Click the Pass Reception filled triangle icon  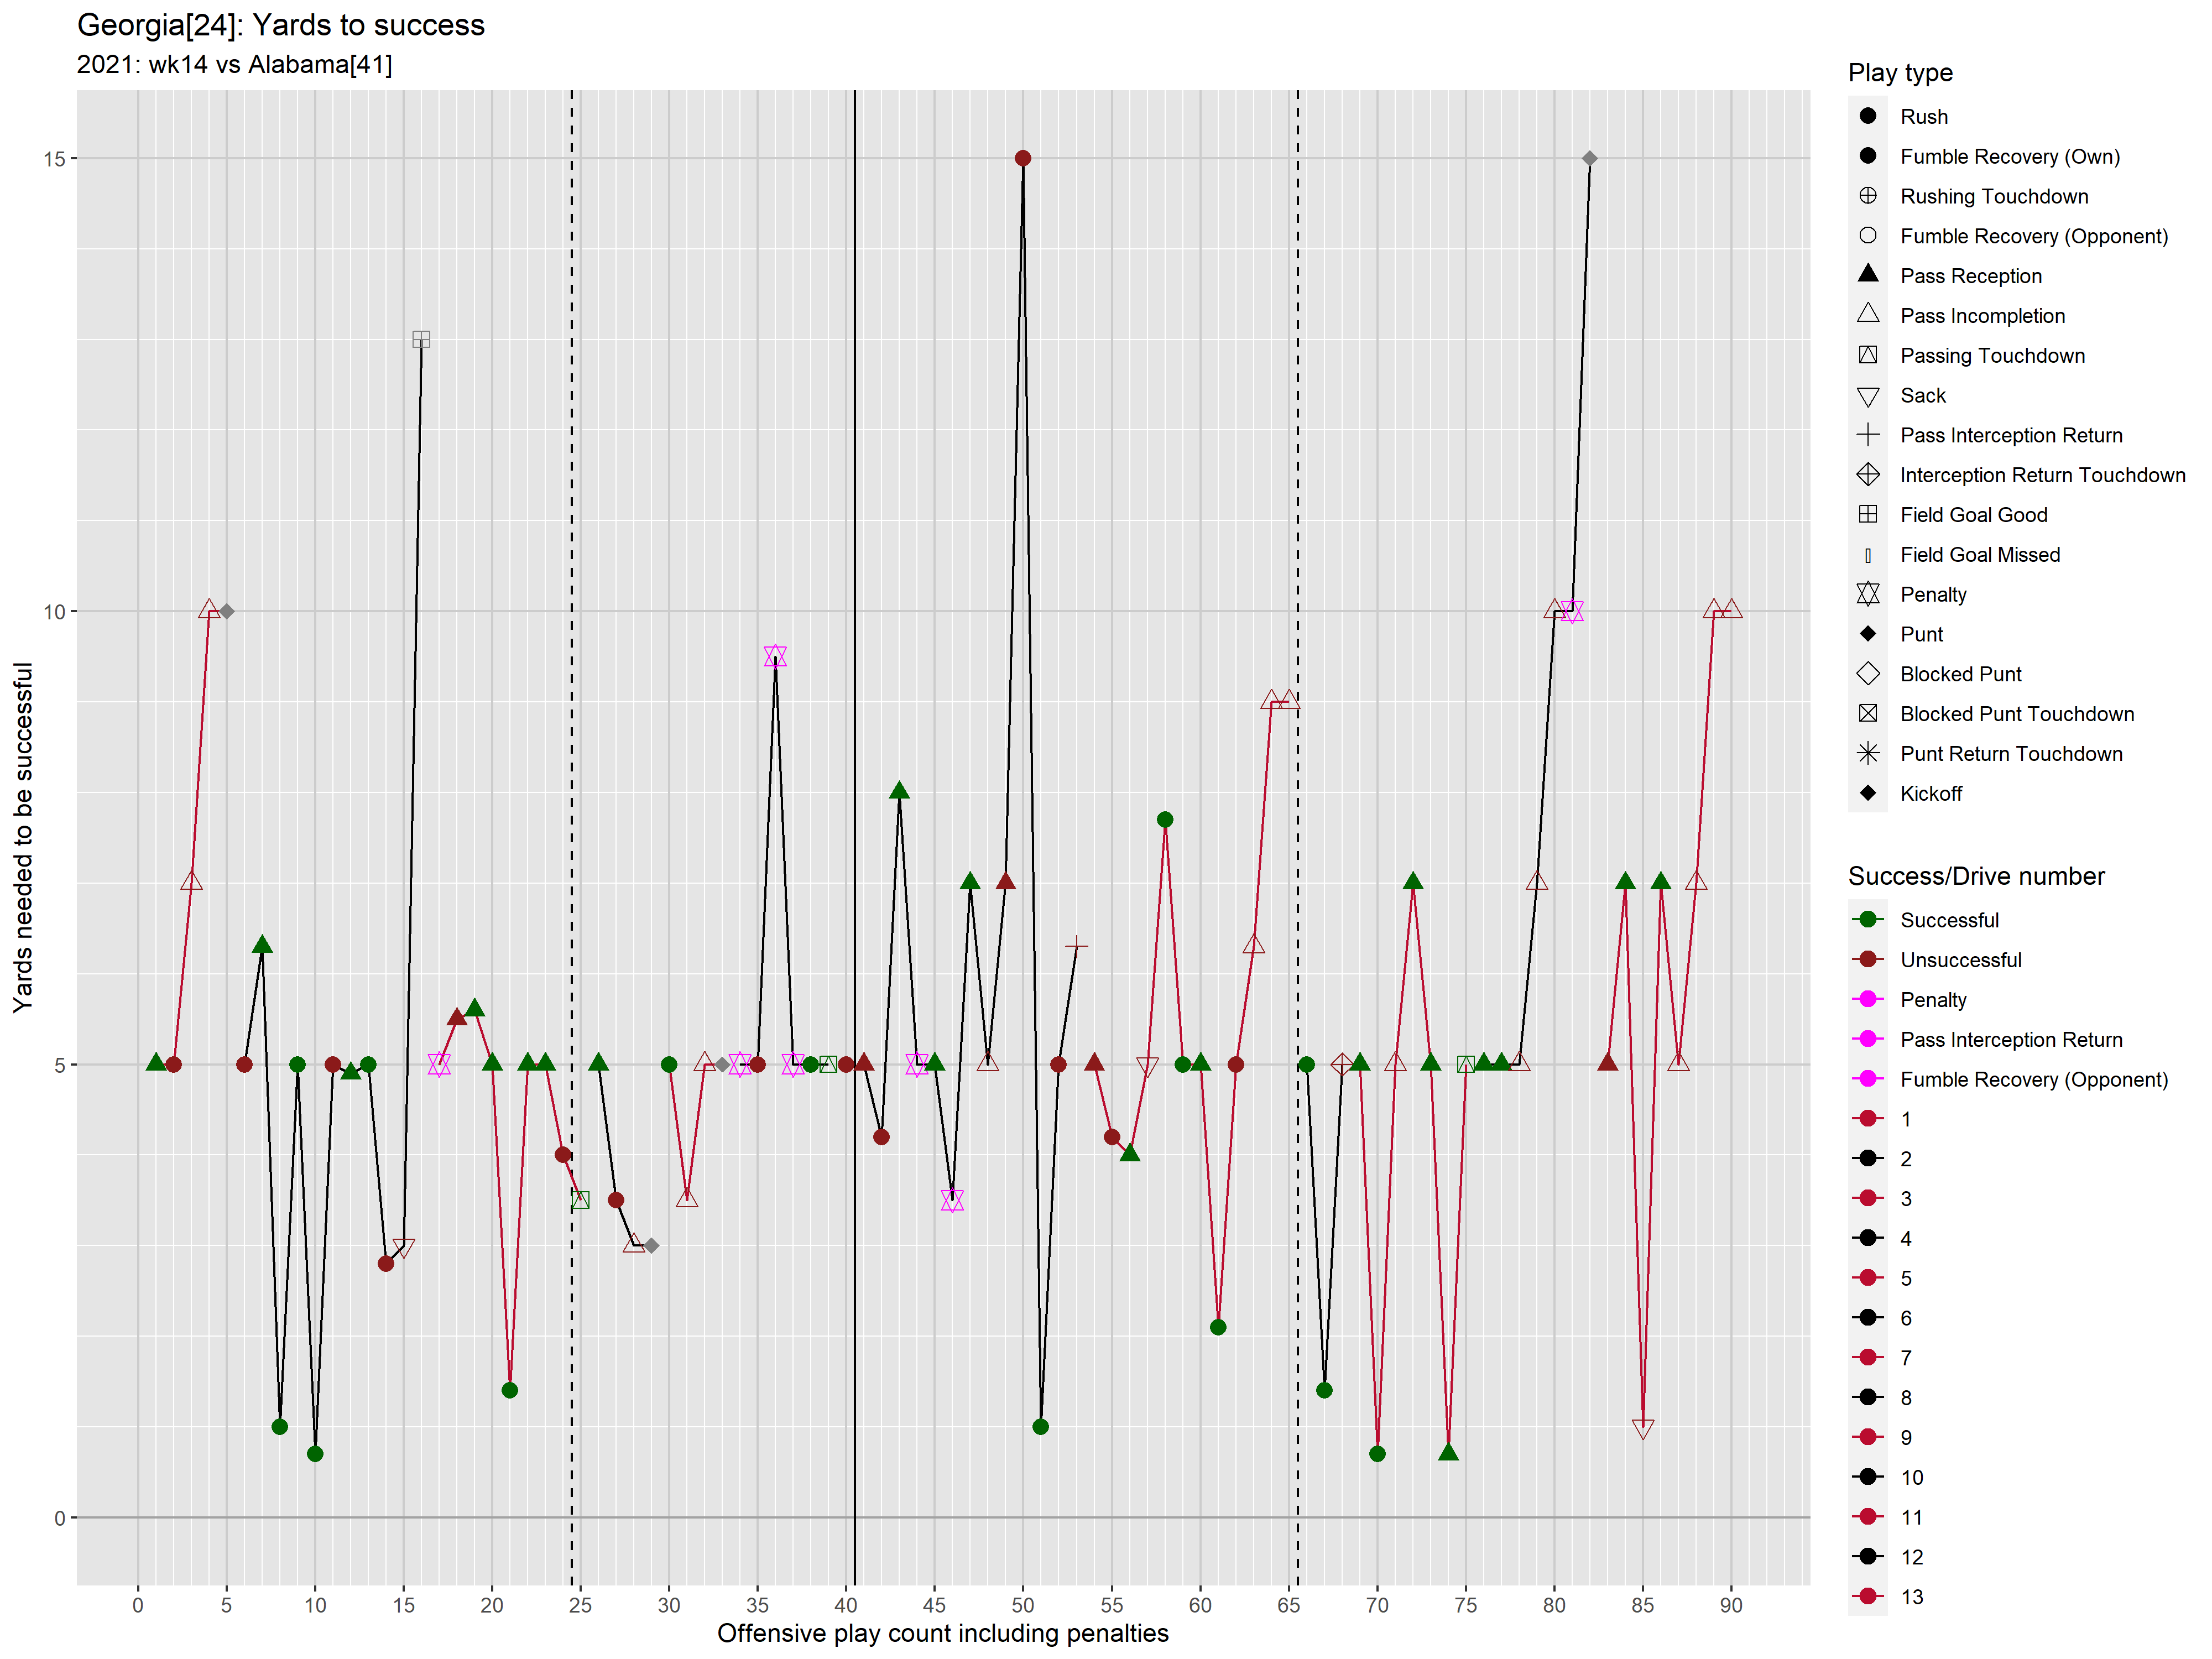(1867, 274)
